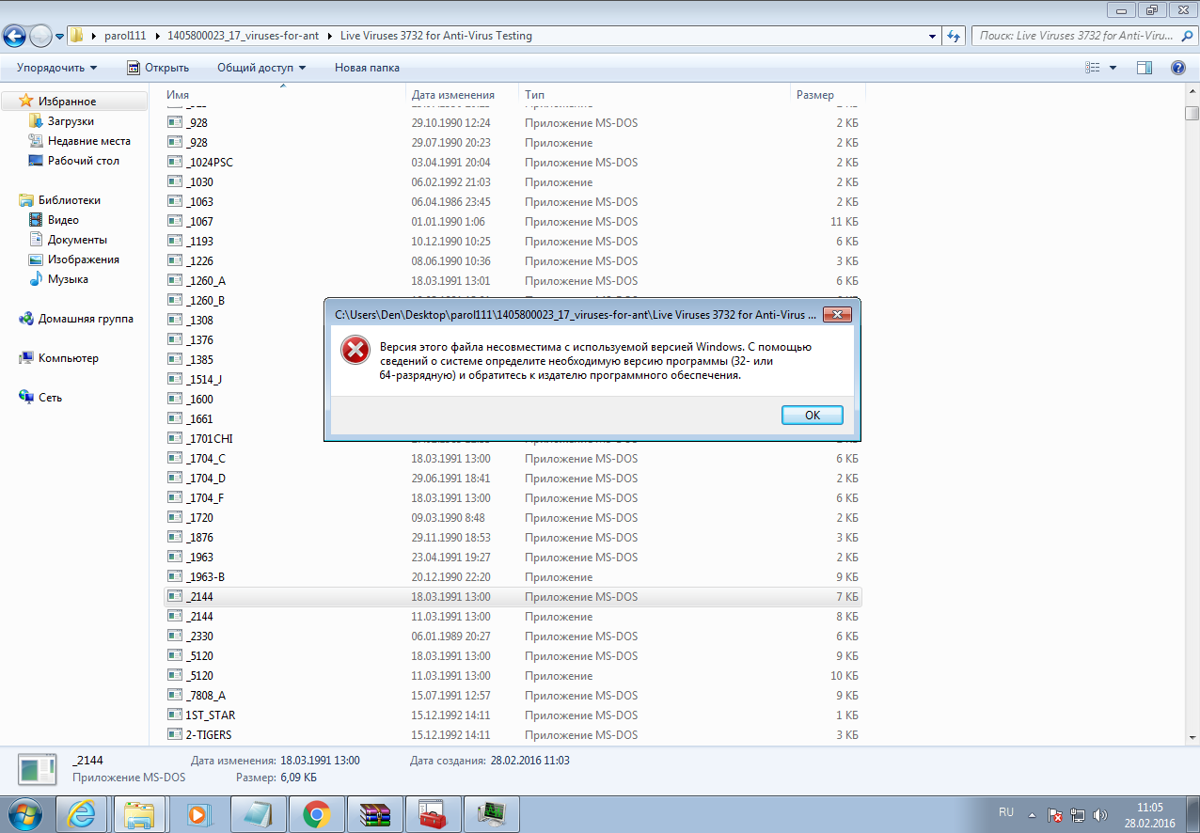Open WinRAR from the taskbar
The height and width of the screenshot is (833, 1200).
pos(374,814)
